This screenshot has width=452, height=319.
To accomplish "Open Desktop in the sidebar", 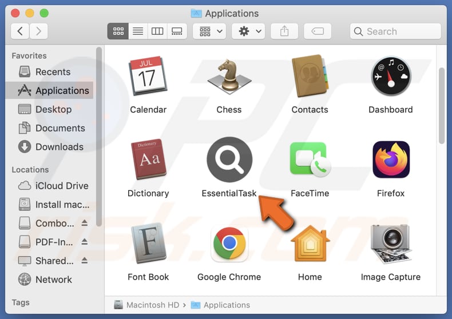I will tap(49, 109).
